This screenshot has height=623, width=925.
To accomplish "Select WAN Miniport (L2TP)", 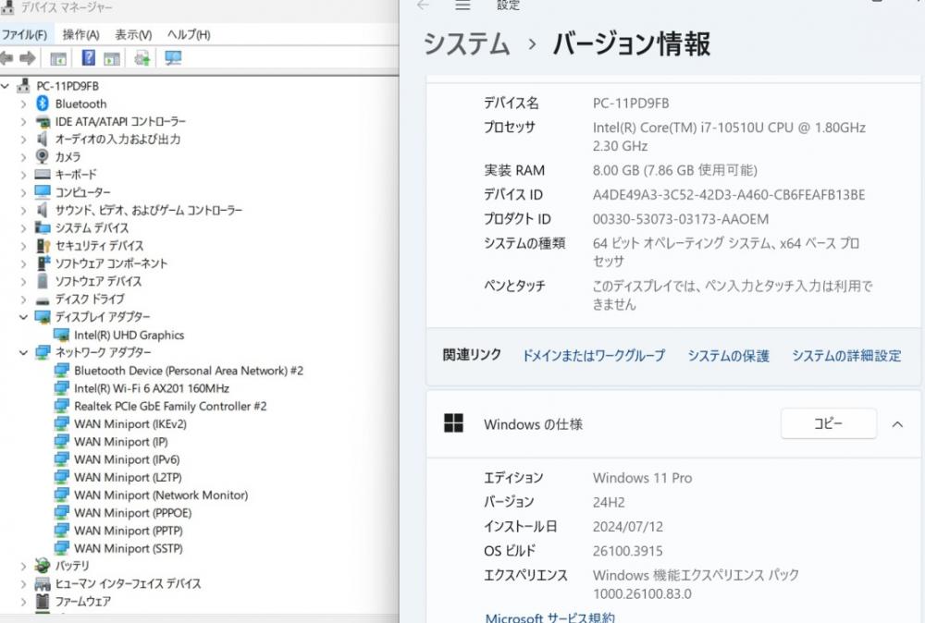I will pos(128,477).
